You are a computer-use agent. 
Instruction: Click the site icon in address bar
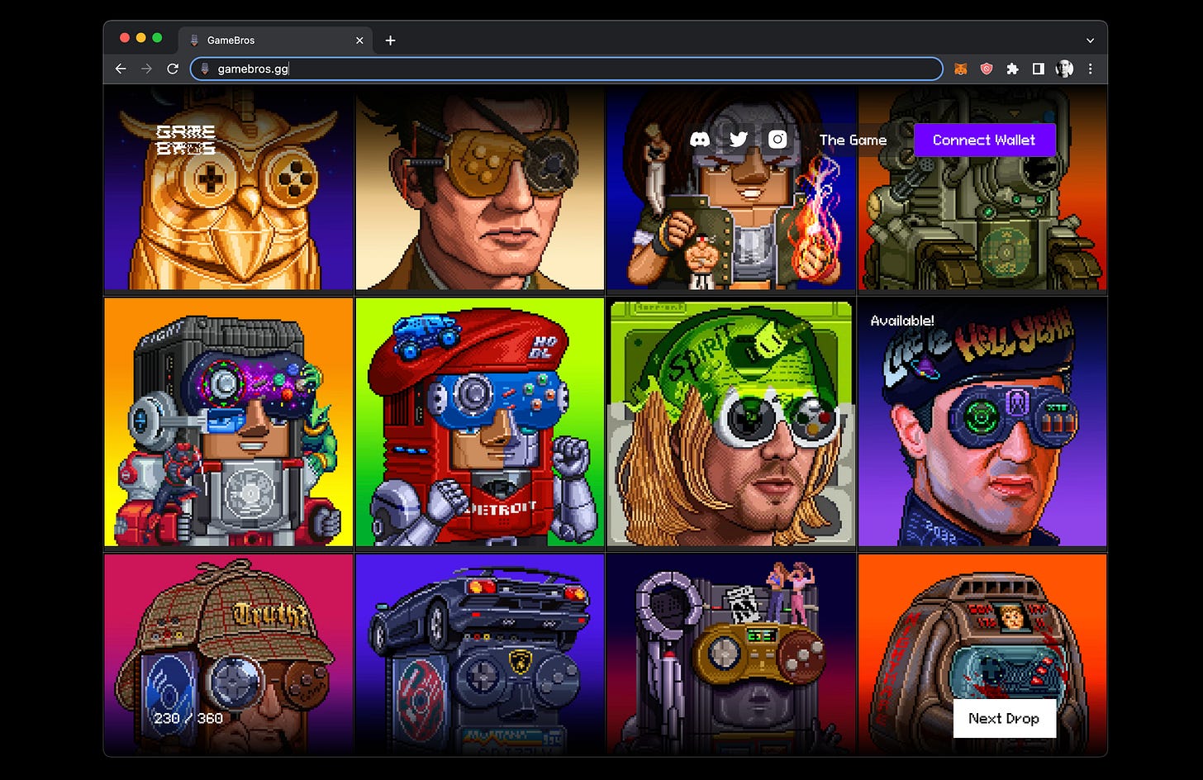pyautogui.click(x=205, y=69)
